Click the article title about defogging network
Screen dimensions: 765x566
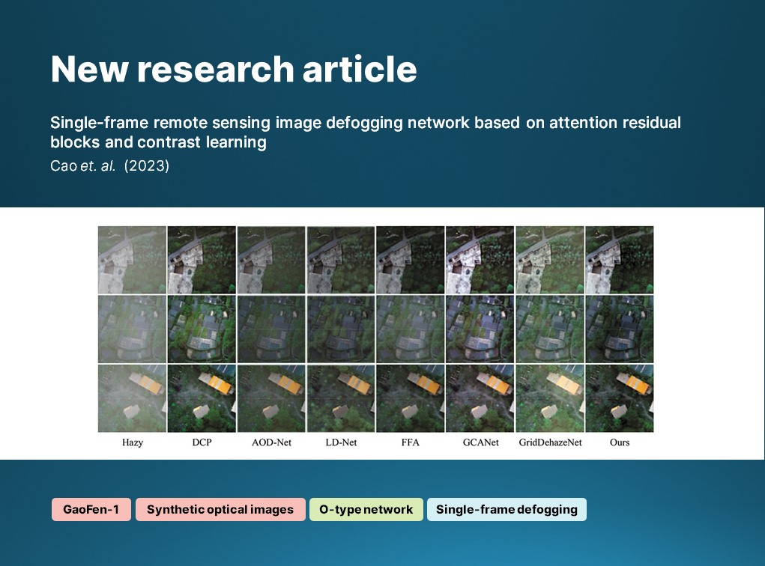pyautogui.click(x=366, y=132)
